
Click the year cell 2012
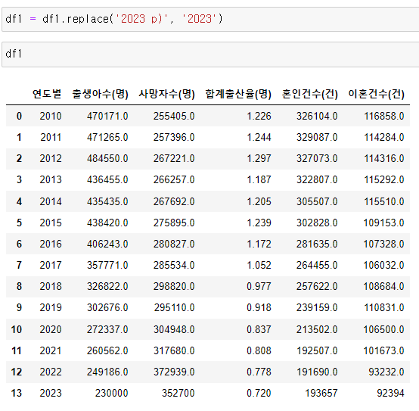[x=51, y=158]
